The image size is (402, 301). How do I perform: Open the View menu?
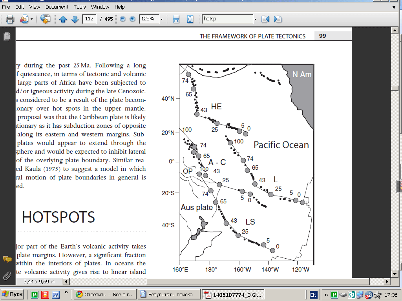coord(35,7)
